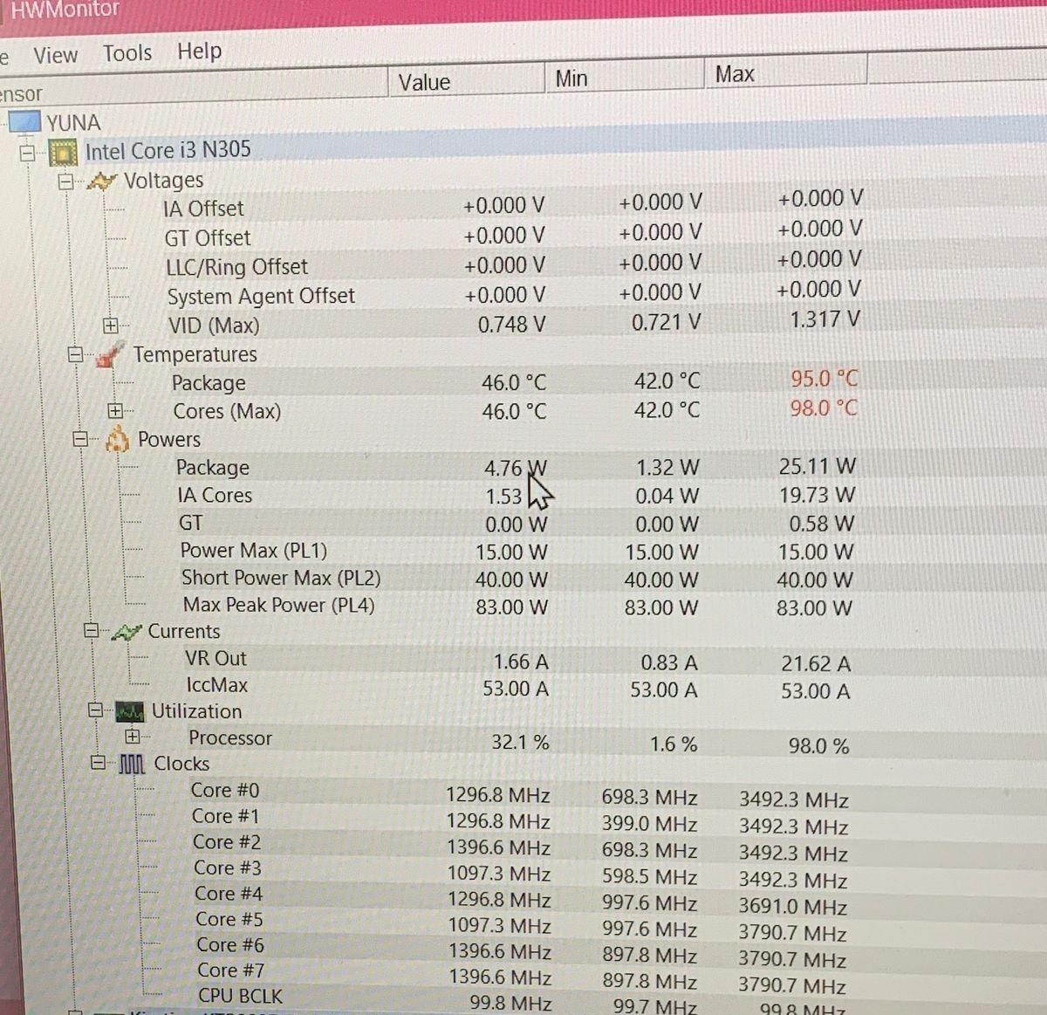Click the Value column header

pos(466,82)
